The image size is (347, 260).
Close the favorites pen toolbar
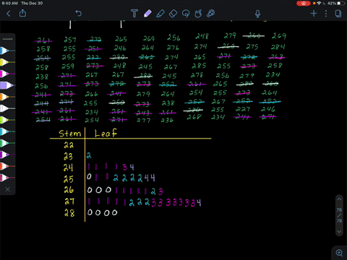coord(7,189)
